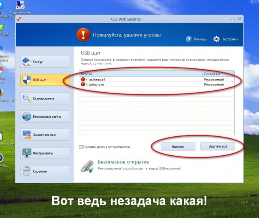Open the Инструменты section

[45, 153]
